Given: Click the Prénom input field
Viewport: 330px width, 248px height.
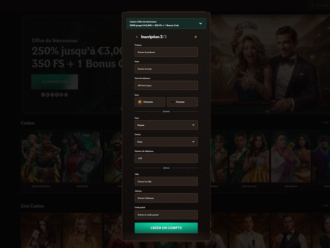Looking at the screenshot, I should (x=166, y=52).
